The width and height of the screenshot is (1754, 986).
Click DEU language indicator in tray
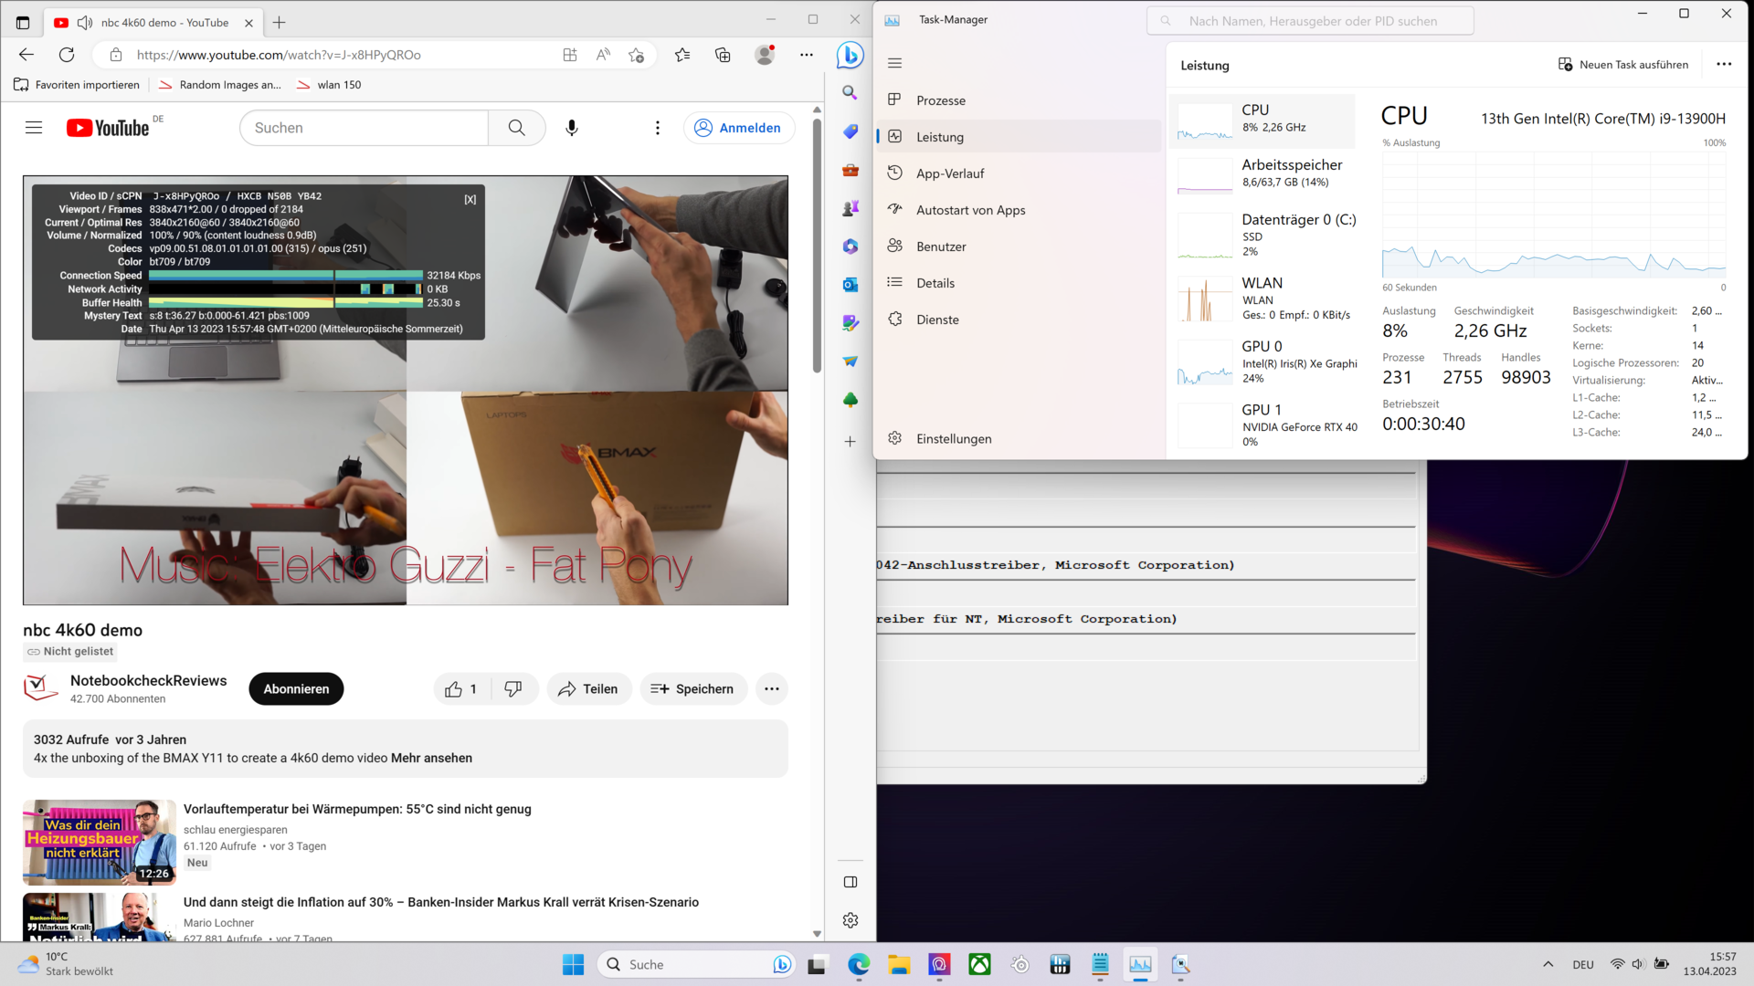click(1583, 965)
